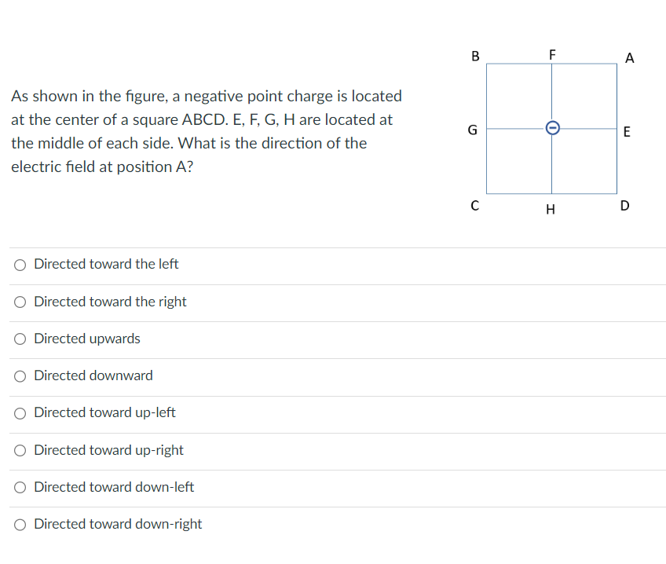Click the negative charge symbol in the figure

tap(552, 127)
